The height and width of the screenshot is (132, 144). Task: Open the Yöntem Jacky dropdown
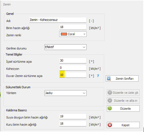click(65, 93)
